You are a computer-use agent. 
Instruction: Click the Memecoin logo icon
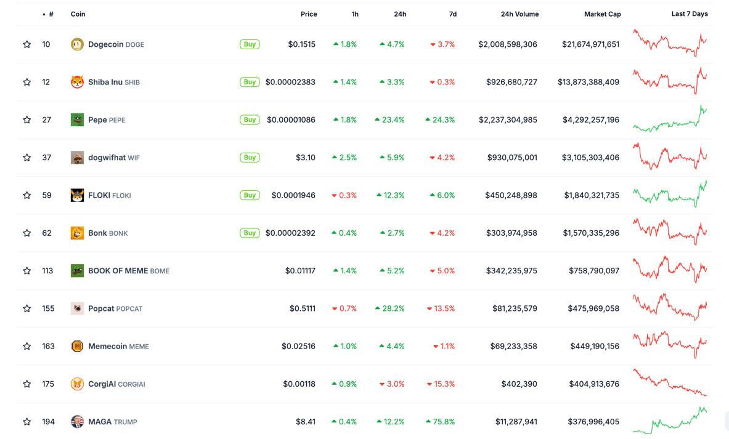tap(77, 346)
